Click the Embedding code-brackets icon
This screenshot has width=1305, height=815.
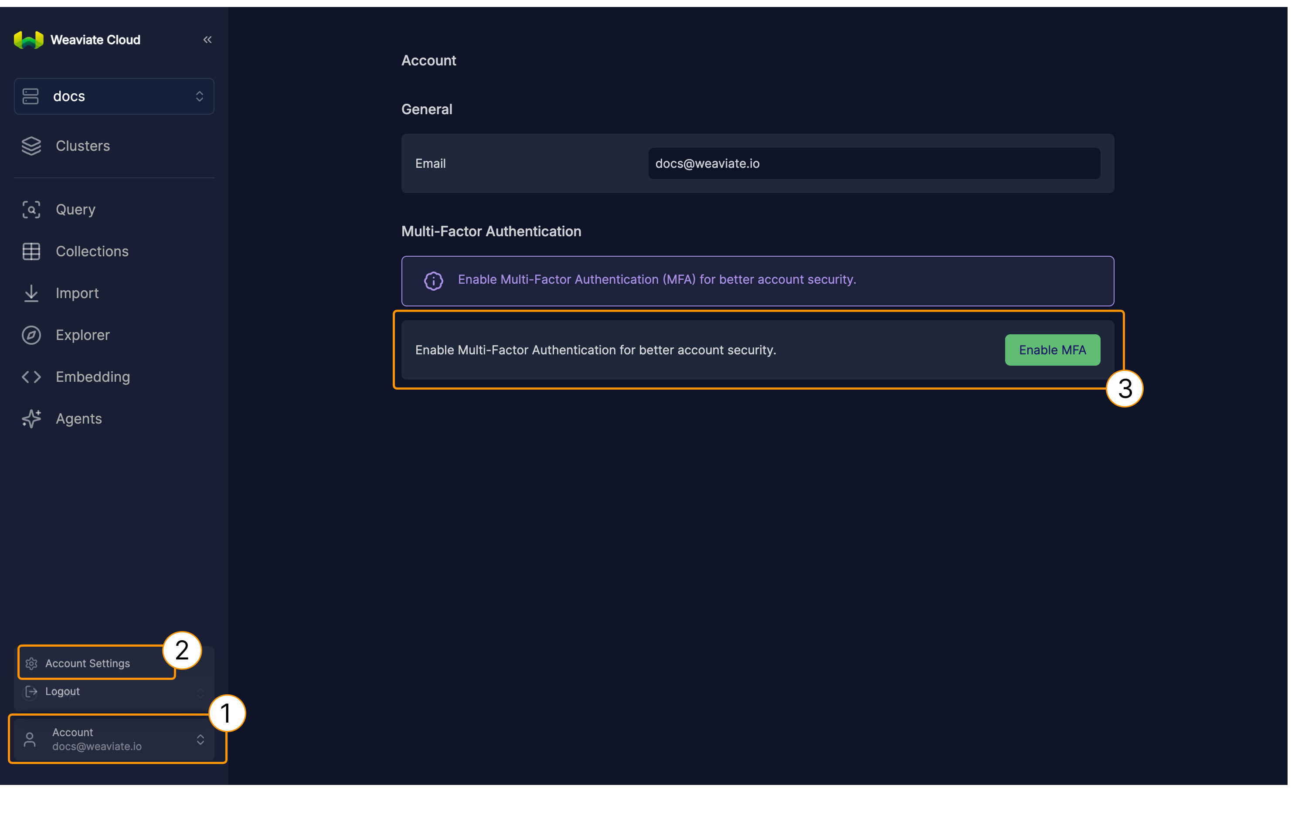tap(31, 377)
